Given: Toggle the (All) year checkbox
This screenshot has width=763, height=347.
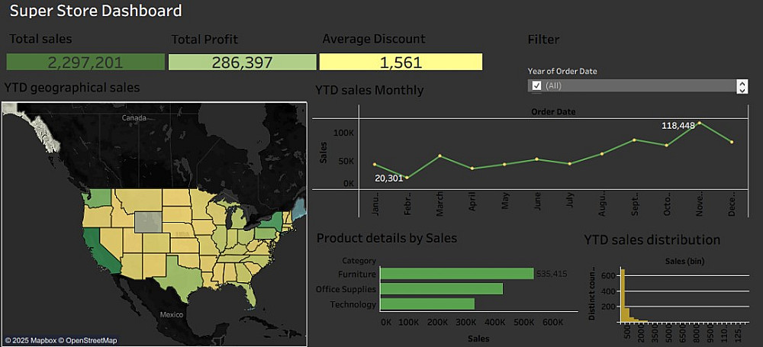Looking at the screenshot, I should [x=536, y=85].
